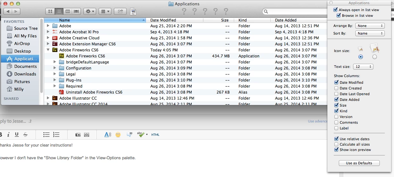394x177 pixels.
Task: Check Calculate all sizes
Action: click(x=336, y=144)
